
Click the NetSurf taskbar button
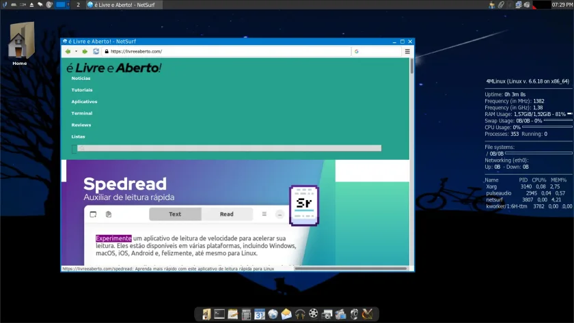point(124,5)
